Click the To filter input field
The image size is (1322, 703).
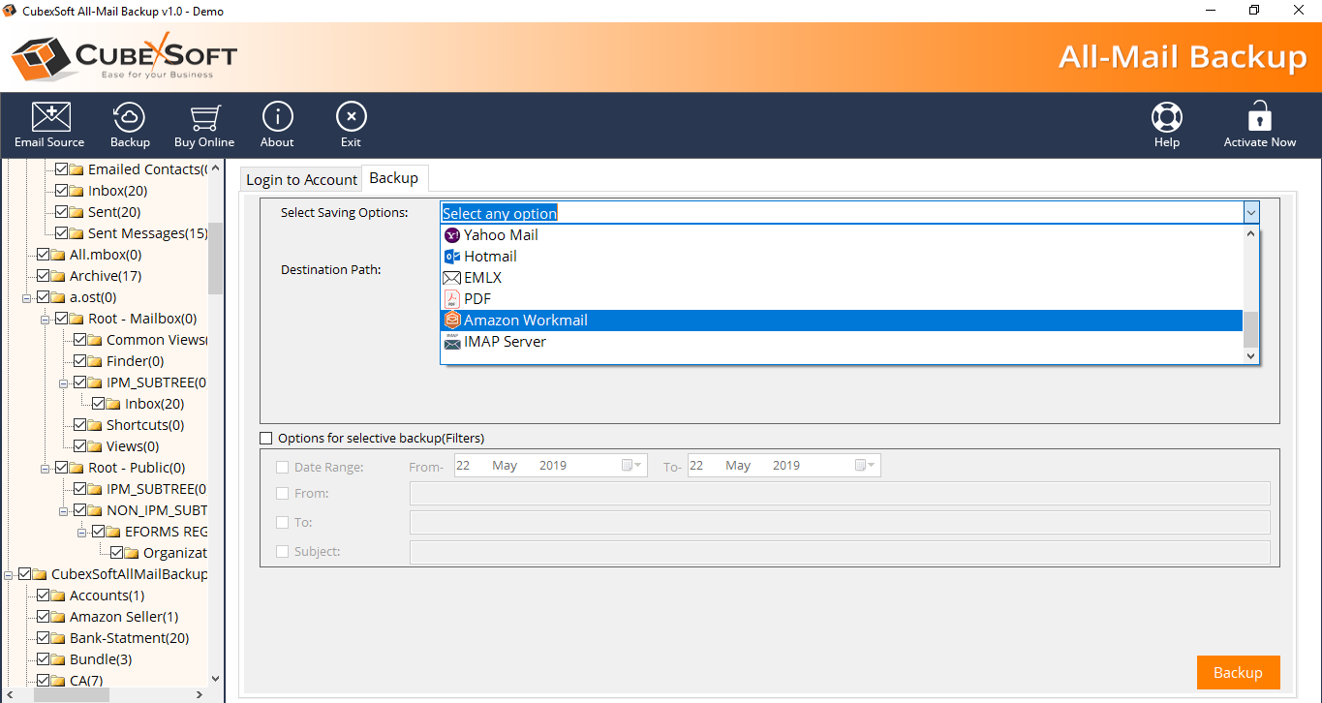coord(840,523)
